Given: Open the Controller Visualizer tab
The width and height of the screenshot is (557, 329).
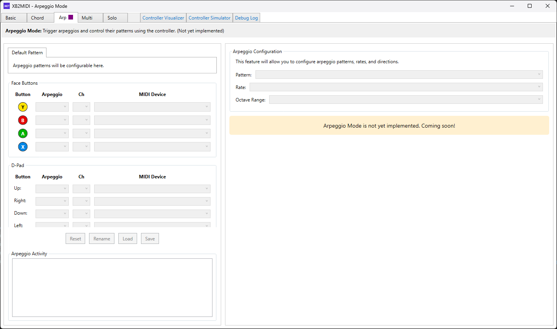Looking at the screenshot, I should [163, 18].
